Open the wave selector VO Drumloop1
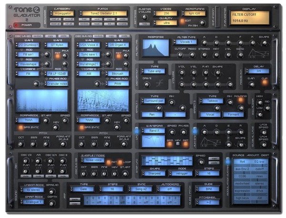 [27, 45]
